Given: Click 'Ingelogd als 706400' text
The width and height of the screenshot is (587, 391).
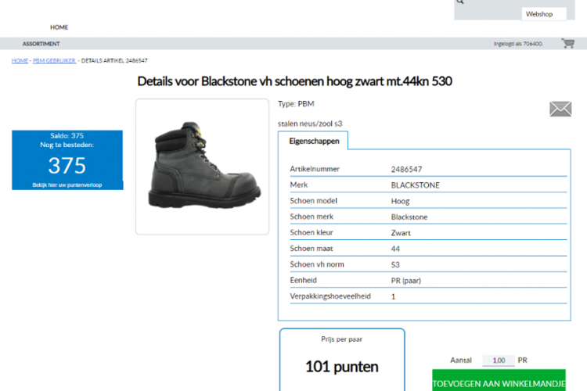Looking at the screenshot, I should click(518, 44).
